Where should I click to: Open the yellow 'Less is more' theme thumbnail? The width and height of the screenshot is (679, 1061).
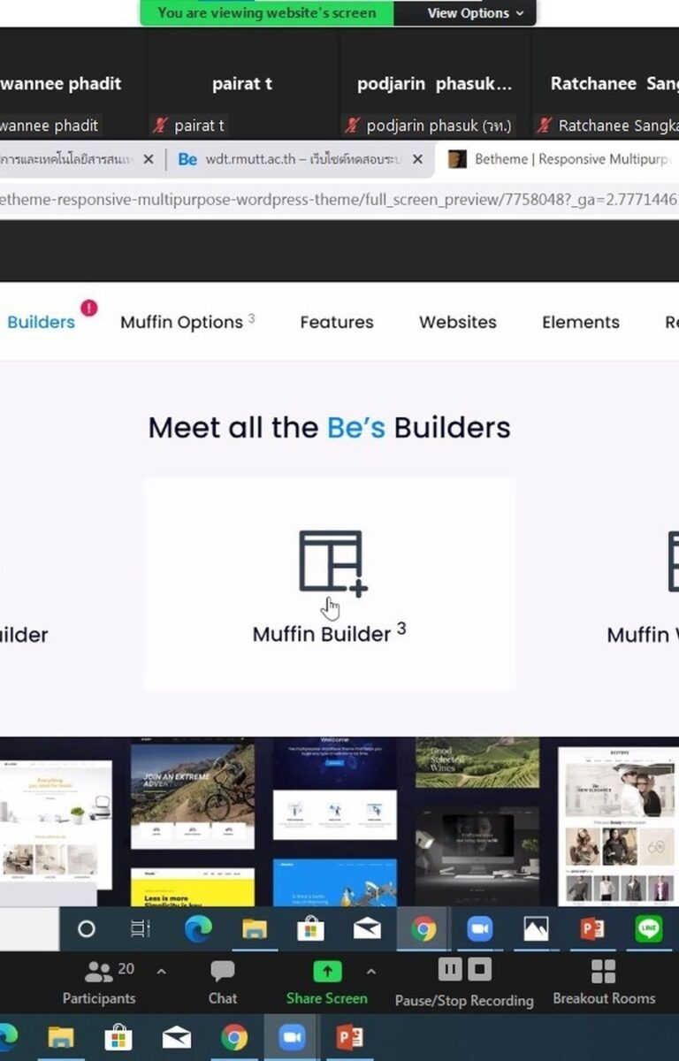pos(193,887)
